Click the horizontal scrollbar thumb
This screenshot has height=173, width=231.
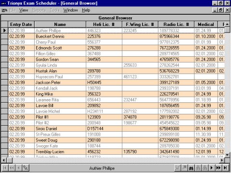point(10,160)
